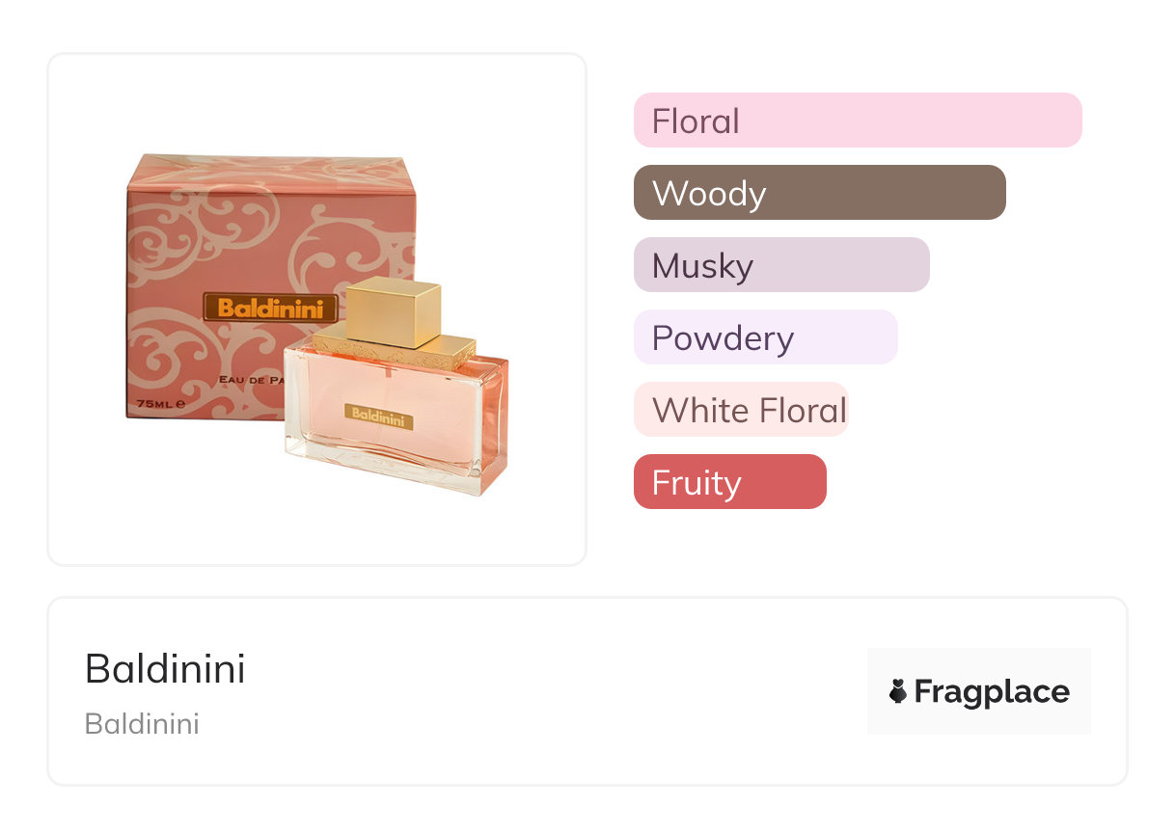The image size is (1175, 833).
Task: Pick the red Fruity accord bar
Action: tap(729, 482)
